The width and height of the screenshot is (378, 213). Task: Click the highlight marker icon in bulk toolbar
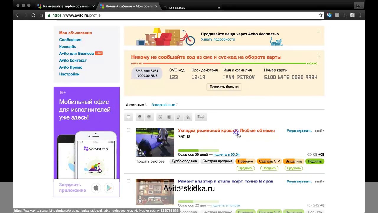[x=178, y=117]
